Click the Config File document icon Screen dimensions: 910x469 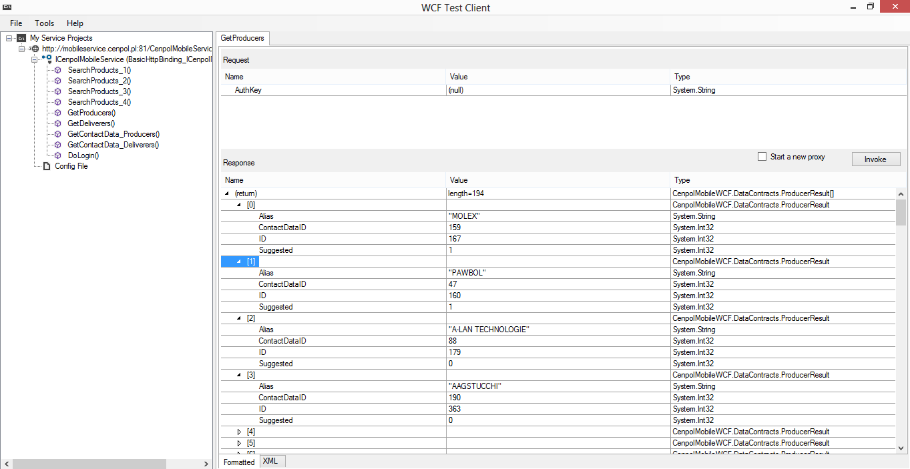pos(46,166)
